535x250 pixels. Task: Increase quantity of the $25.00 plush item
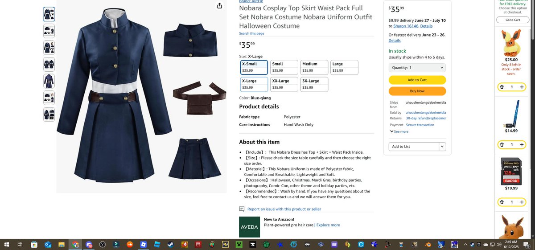pos(522,87)
